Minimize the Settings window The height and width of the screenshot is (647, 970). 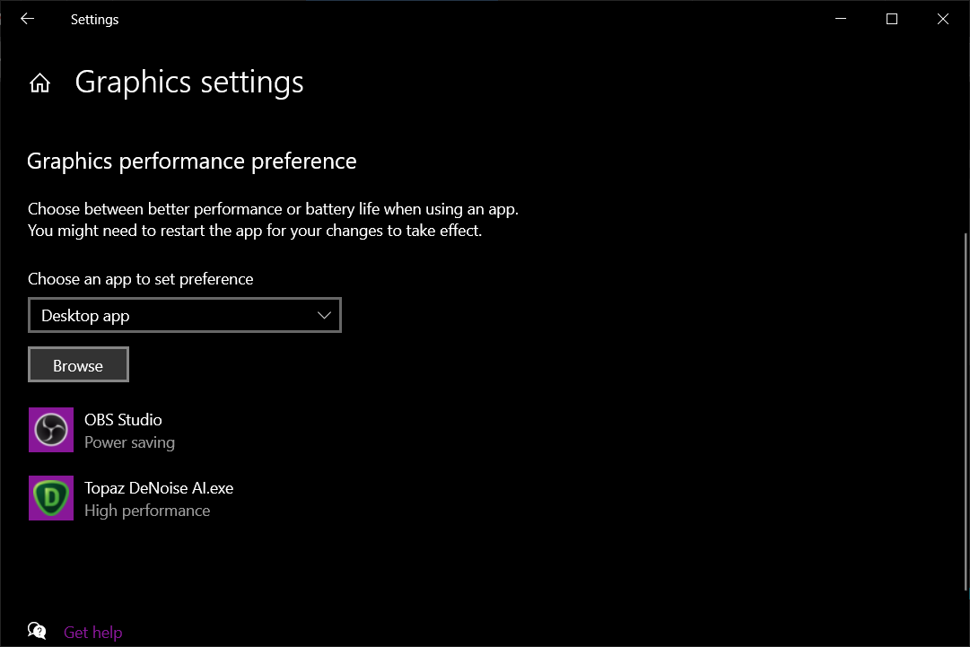[841, 19]
